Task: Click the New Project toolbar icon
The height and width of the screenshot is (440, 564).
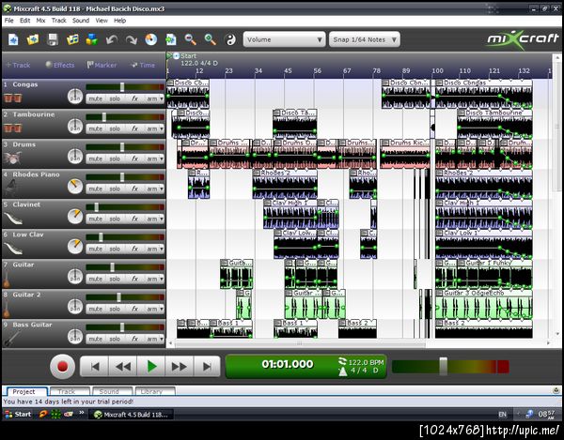Action: coord(14,39)
